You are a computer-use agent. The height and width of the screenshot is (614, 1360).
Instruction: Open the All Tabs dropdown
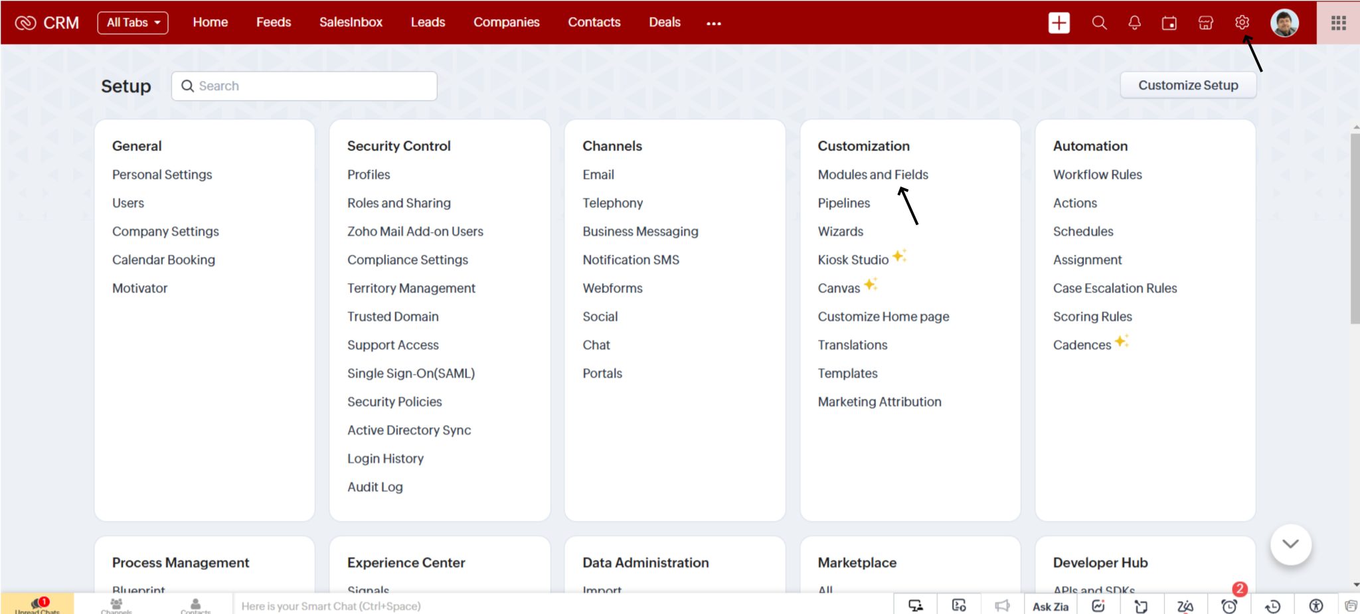[132, 22]
